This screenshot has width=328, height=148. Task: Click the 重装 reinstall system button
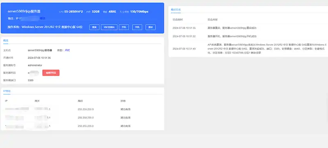tap(94, 27)
